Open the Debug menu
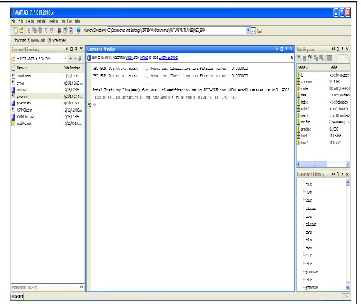The height and width of the screenshot is (304, 361). (x=30, y=21)
